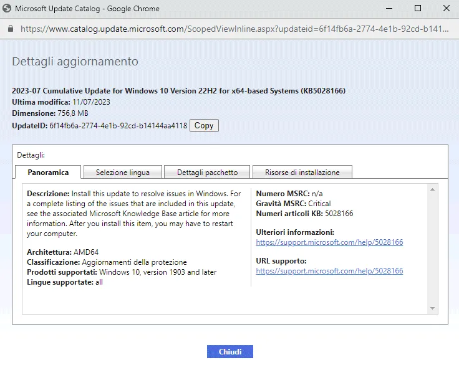Viewport: 459px width, 370px height.
Task: Click 'Windows 10, version 1903 and later'
Action: (x=158, y=272)
